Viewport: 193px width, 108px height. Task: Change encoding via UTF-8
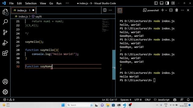pos(138,100)
